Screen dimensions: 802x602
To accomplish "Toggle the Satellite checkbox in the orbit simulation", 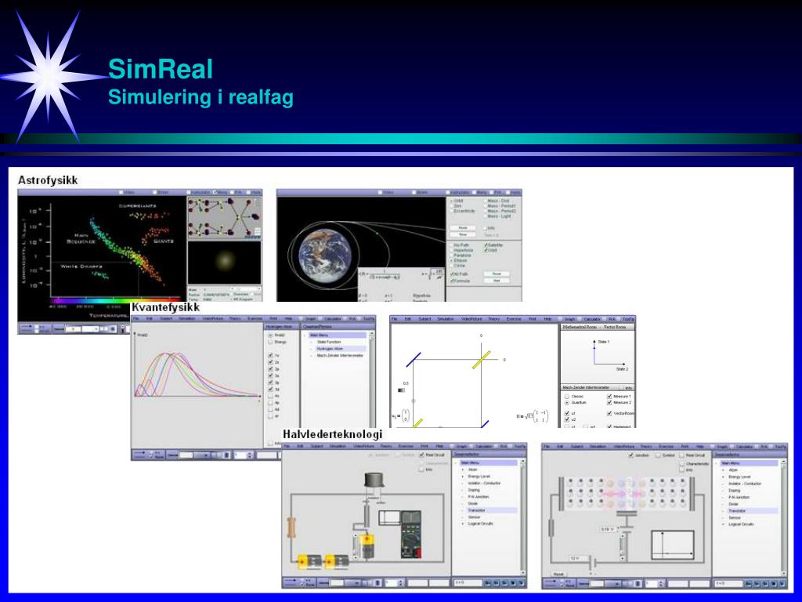I will [486, 245].
